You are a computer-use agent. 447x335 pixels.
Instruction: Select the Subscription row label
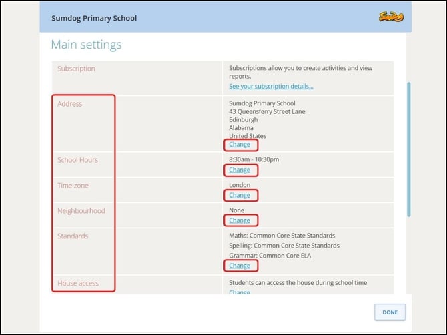click(76, 69)
